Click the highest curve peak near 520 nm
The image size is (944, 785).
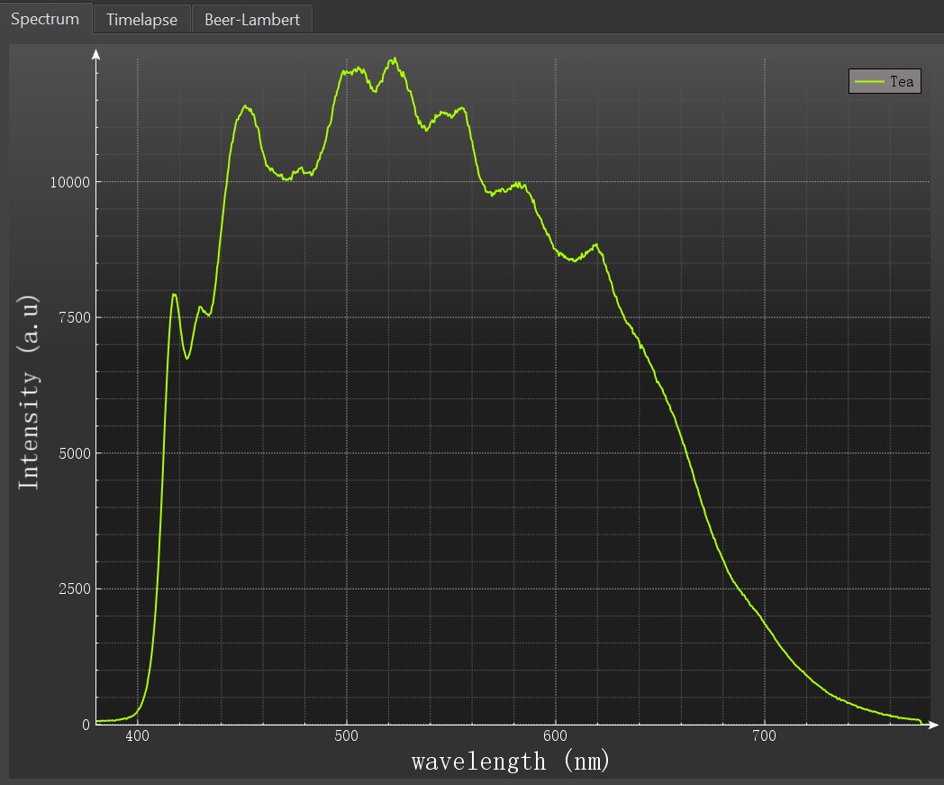394,59
